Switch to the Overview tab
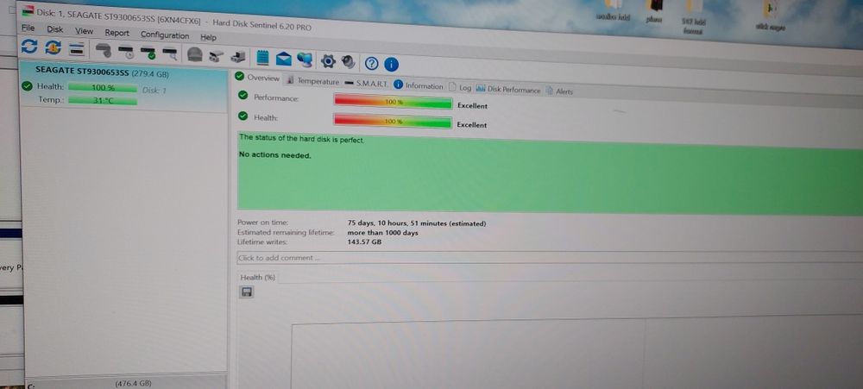The image size is (863, 389). [x=257, y=78]
